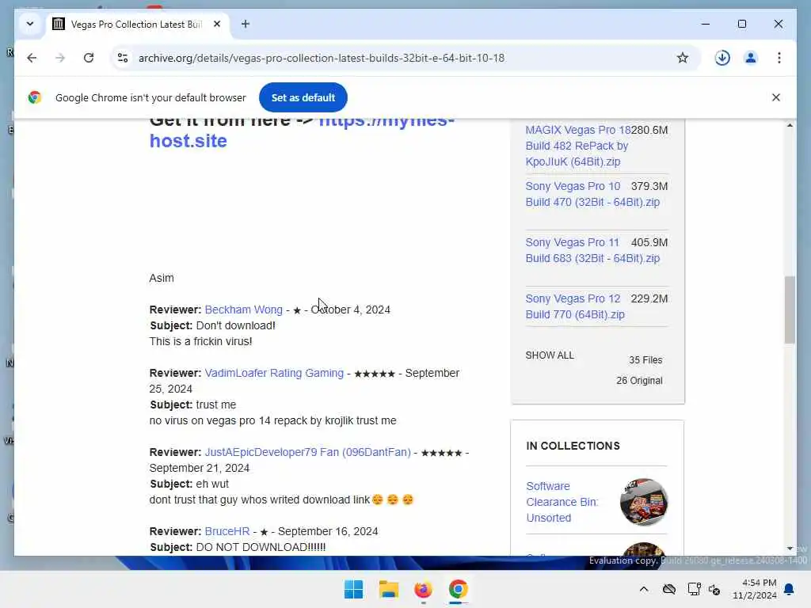The width and height of the screenshot is (811, 608).
Task: Download Sony Vegas Pro 10 Build 470 zip
Action: [592, 194]
